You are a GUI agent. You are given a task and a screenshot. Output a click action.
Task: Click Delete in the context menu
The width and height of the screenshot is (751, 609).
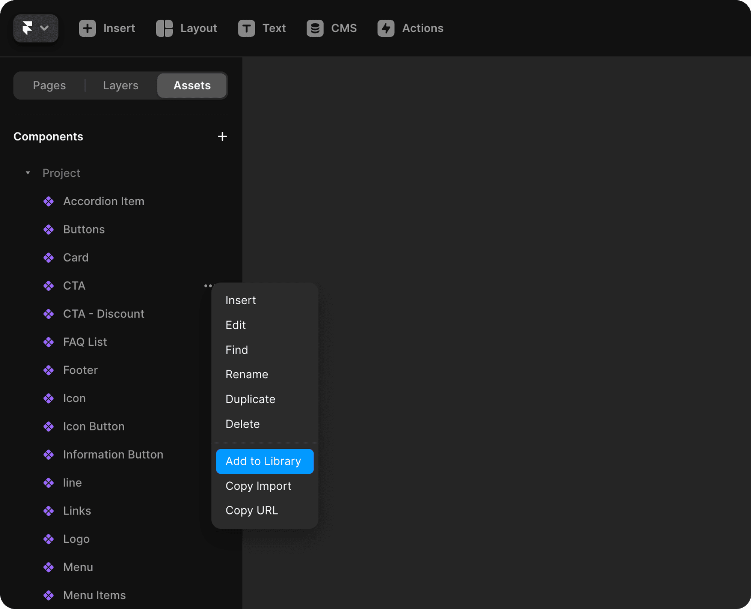[x=242, y=424]
